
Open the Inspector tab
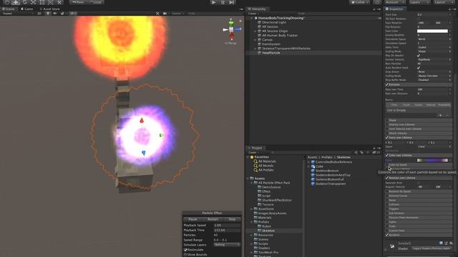pyautogui.click(x=394, y=9)
